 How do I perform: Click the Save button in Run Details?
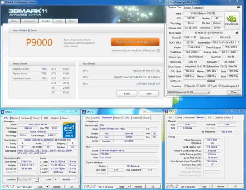point(149,93)
